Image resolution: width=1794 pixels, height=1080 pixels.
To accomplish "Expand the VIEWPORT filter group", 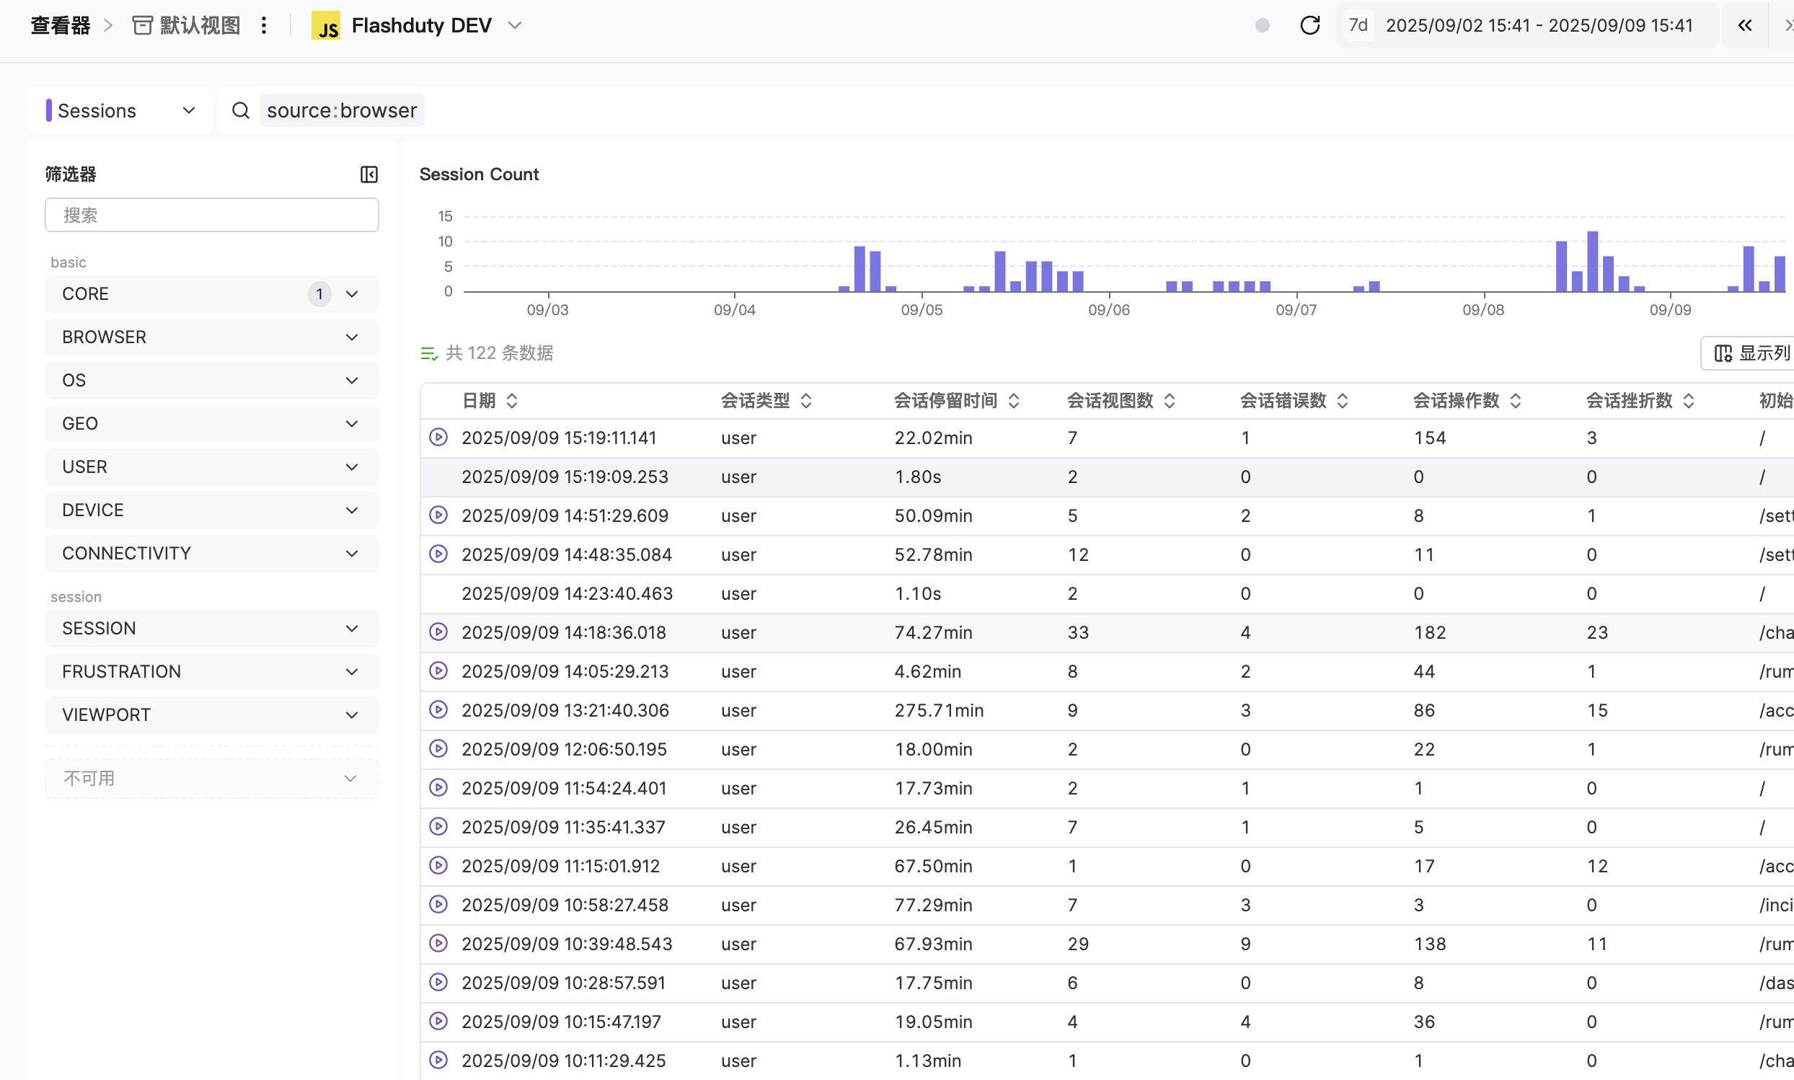I will tap(212, 715).
